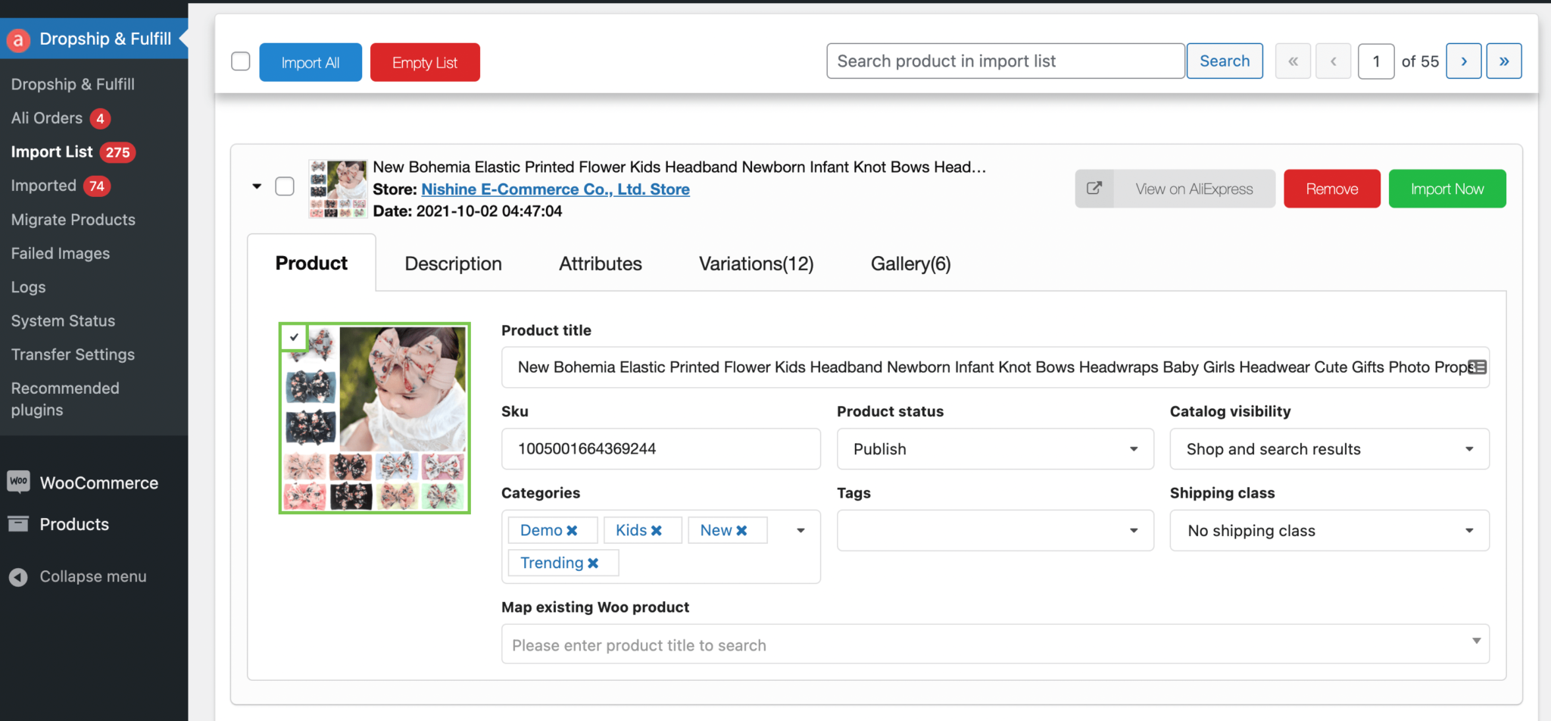1551x721 pixels.
Task: Click the Import List badge 275
Action: 117,152
